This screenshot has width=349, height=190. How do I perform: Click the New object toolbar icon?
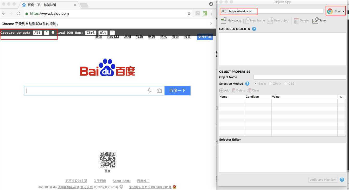[x=270, y=20]
